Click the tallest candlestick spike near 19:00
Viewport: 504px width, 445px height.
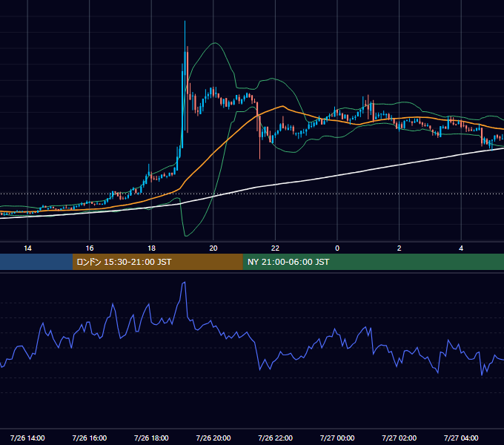tap(185, 77)
